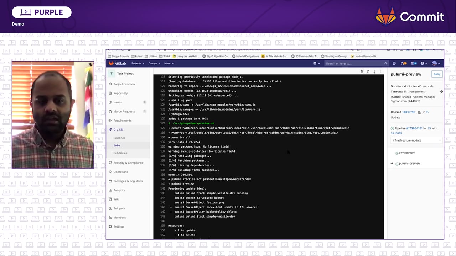
Task: Select the environment job in sidebar
Action: pyautogui.click(x=405, y=153)
